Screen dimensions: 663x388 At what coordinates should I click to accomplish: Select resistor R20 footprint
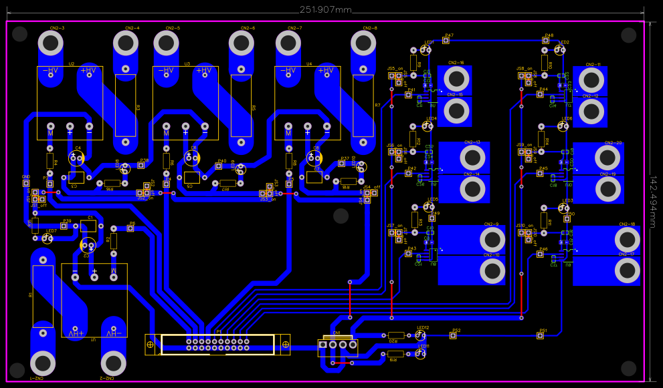pos(396,336)
